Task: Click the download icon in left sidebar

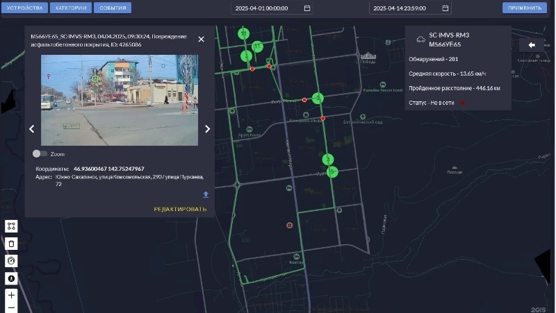Action: pos(11,278)
